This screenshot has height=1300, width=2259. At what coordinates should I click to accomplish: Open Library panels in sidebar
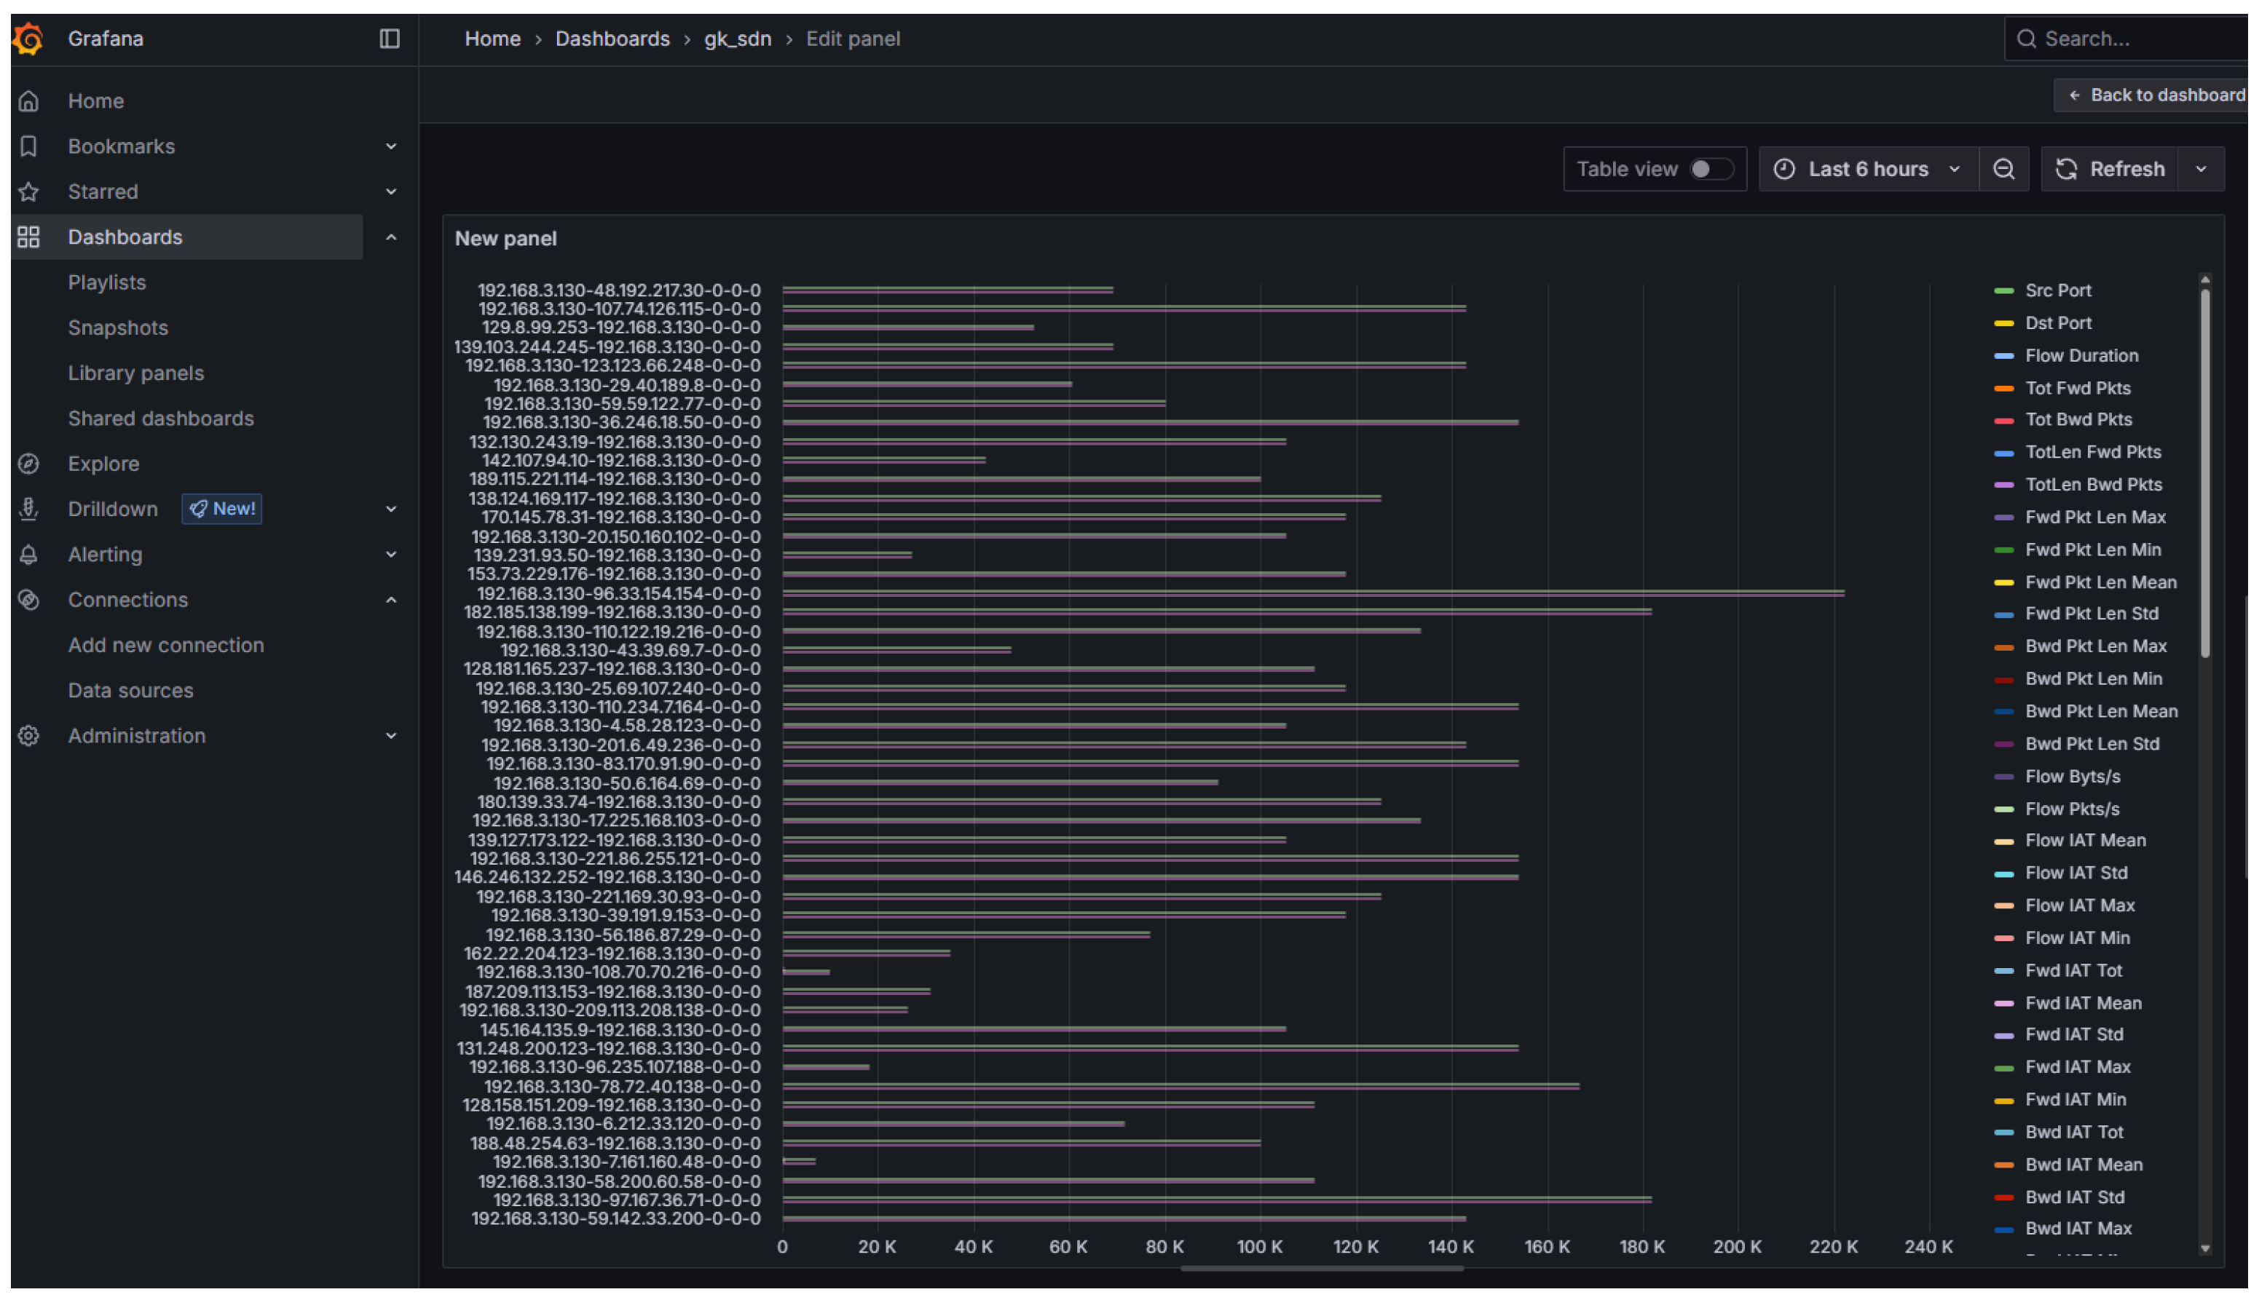click(x=135, y=373)
